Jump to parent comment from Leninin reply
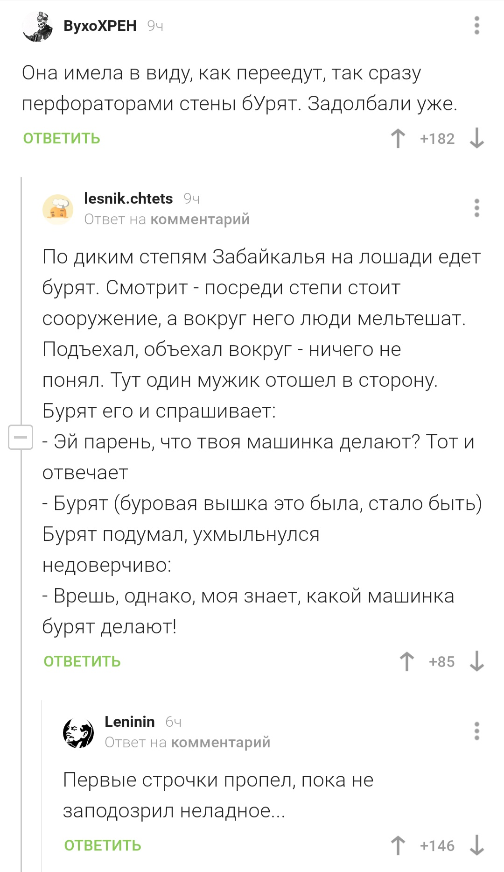 [221, 742]
